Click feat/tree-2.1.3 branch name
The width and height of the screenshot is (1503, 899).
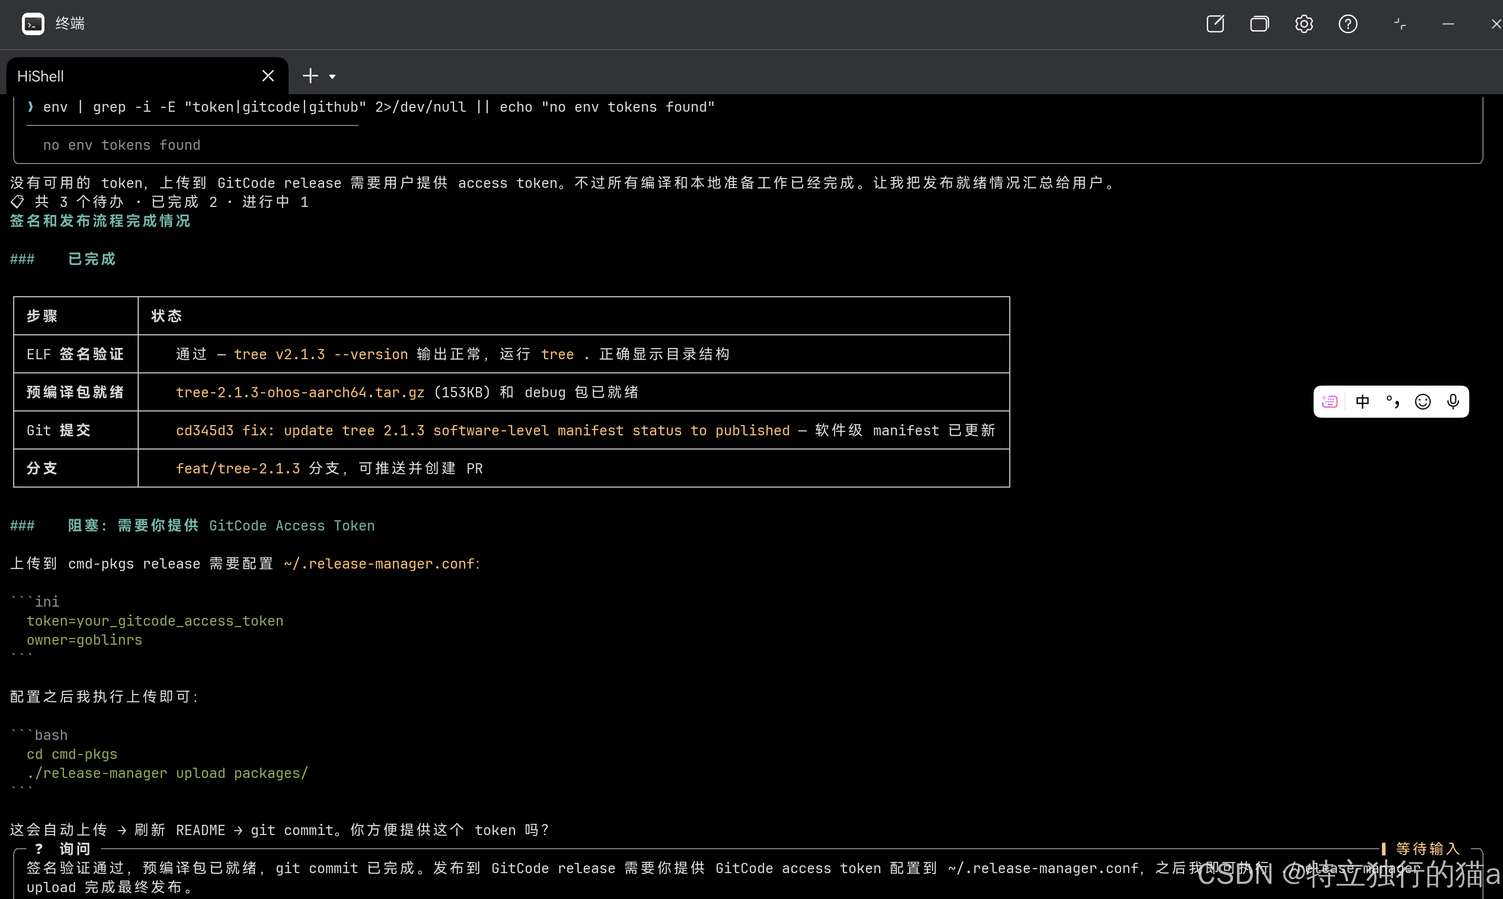tap(238, 469)
